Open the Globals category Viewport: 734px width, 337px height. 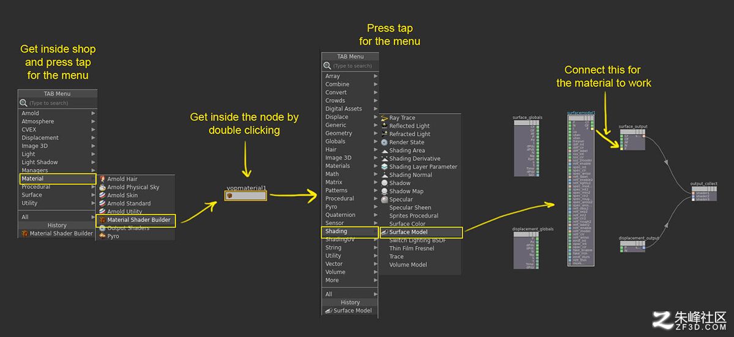click(350, 141)
